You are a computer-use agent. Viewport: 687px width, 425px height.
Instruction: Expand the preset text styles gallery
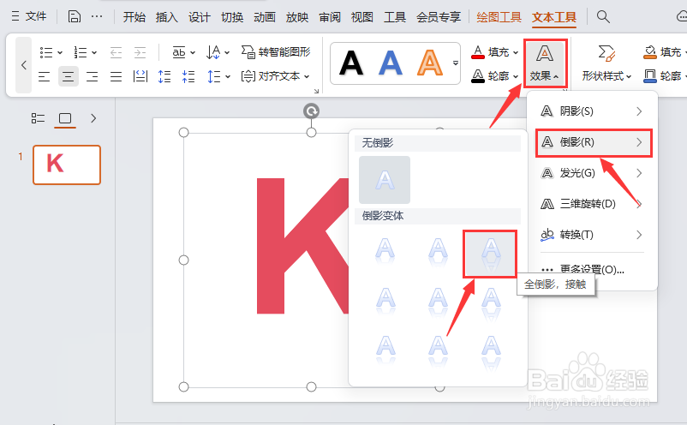(x=456, y=63)
